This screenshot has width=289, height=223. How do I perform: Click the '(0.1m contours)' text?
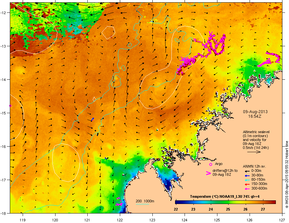point(255,136)
